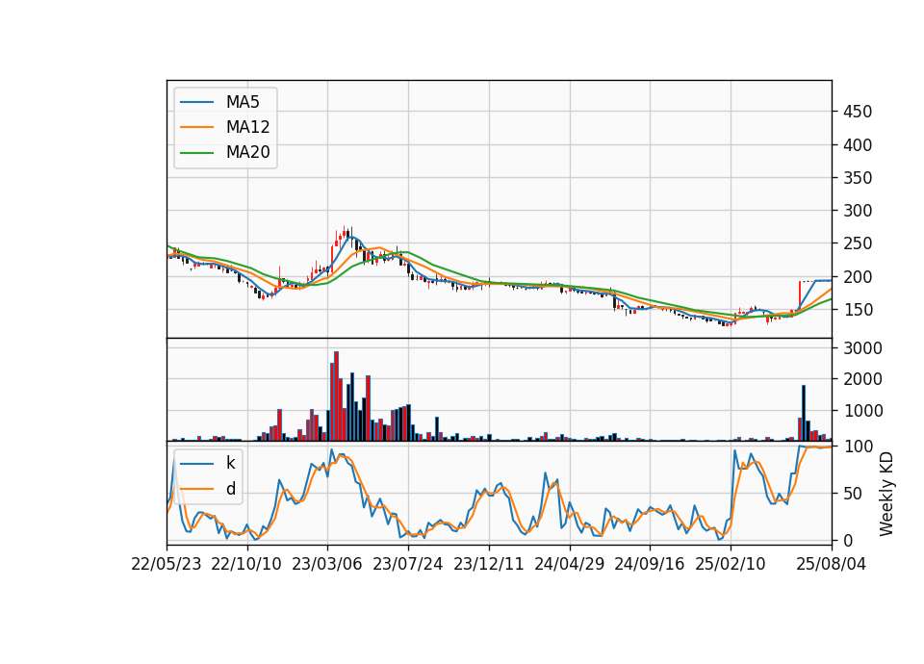Click the Weekly KD axis label
The image size is (924, 664).
point(886,494)
